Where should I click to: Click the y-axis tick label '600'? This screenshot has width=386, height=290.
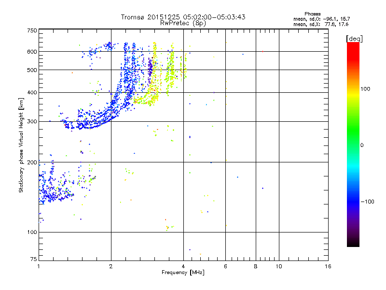click(x=32, y=52)
